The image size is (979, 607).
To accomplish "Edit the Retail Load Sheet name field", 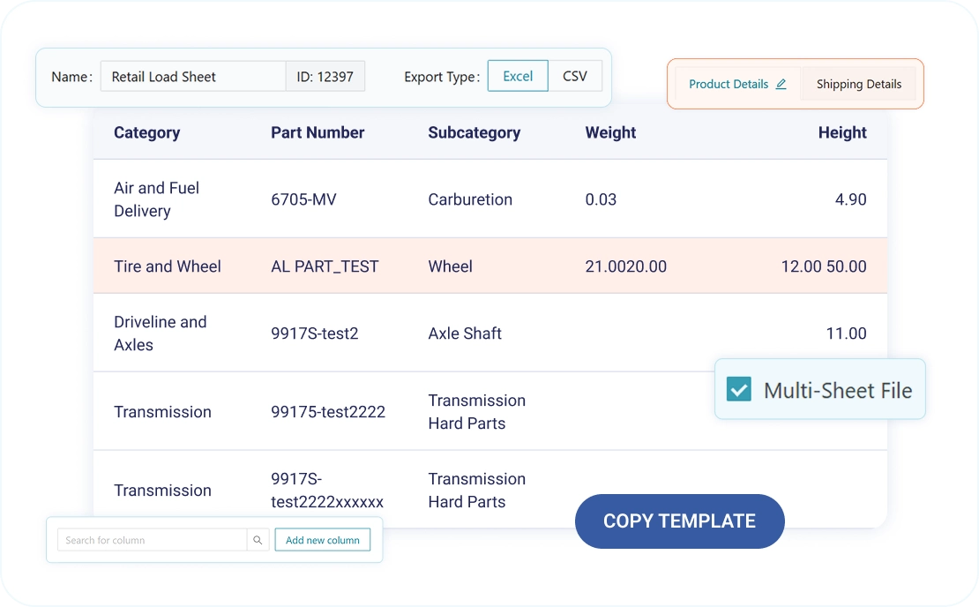I will pos(192,77).
